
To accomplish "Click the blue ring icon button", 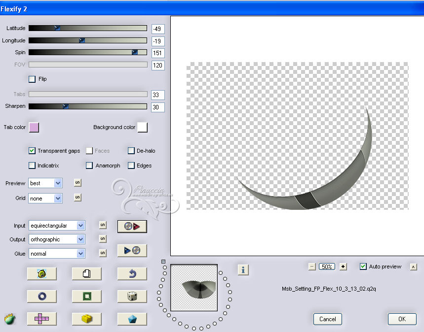I will click(x=41, y=297).
